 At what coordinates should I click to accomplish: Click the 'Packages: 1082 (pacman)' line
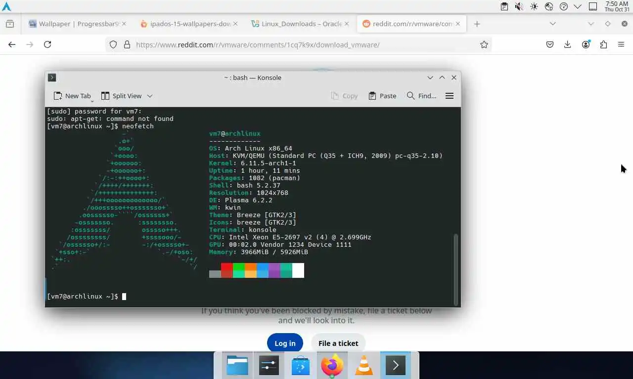pos(255,178)
